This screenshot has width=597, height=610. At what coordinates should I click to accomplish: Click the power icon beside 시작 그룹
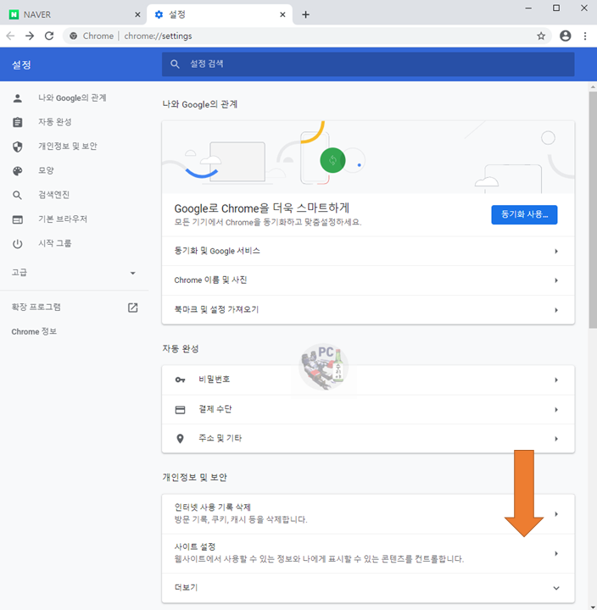pyautogui.click(x=18, y=244)
